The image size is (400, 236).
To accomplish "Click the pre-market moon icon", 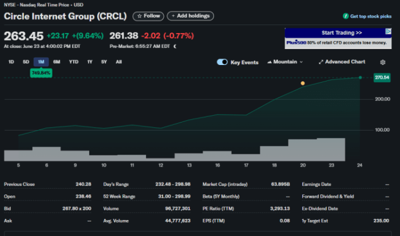I will pos(175,46).
